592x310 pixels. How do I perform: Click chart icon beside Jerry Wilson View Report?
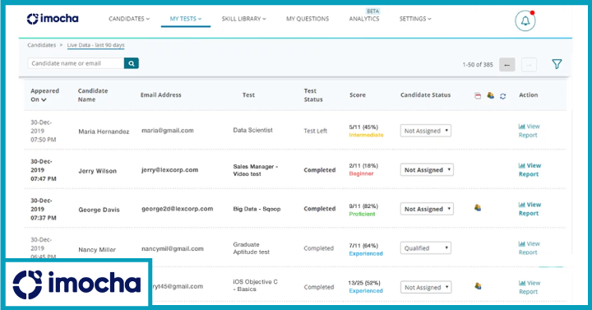tap(522, 165)
